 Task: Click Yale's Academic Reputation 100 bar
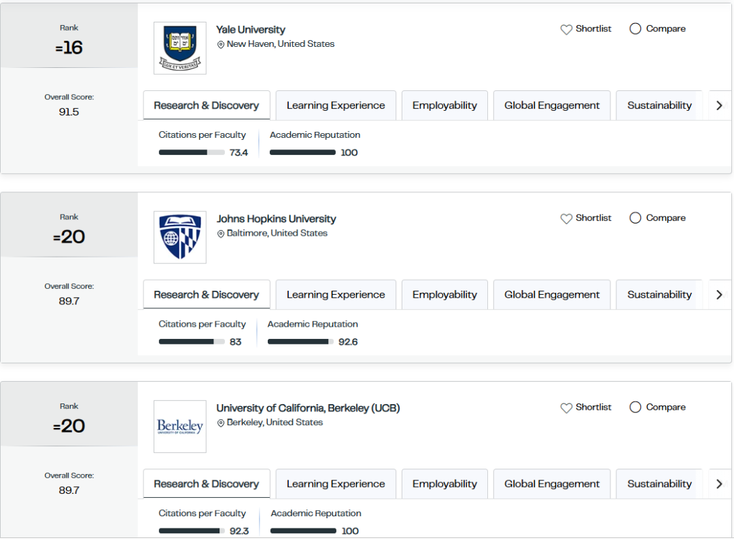point(302,152)
